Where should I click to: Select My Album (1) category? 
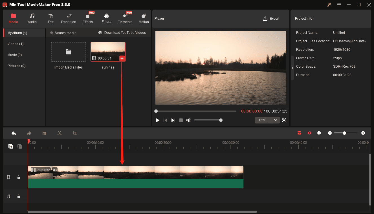pyautogui.click(x=24, y=33)
